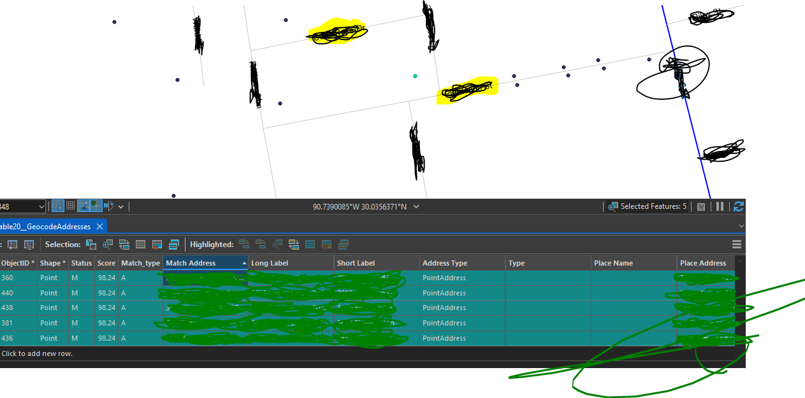Viewport: 805px width, 398px height.
Task: Select row with ObjectID 440
Action: [367, 293]
